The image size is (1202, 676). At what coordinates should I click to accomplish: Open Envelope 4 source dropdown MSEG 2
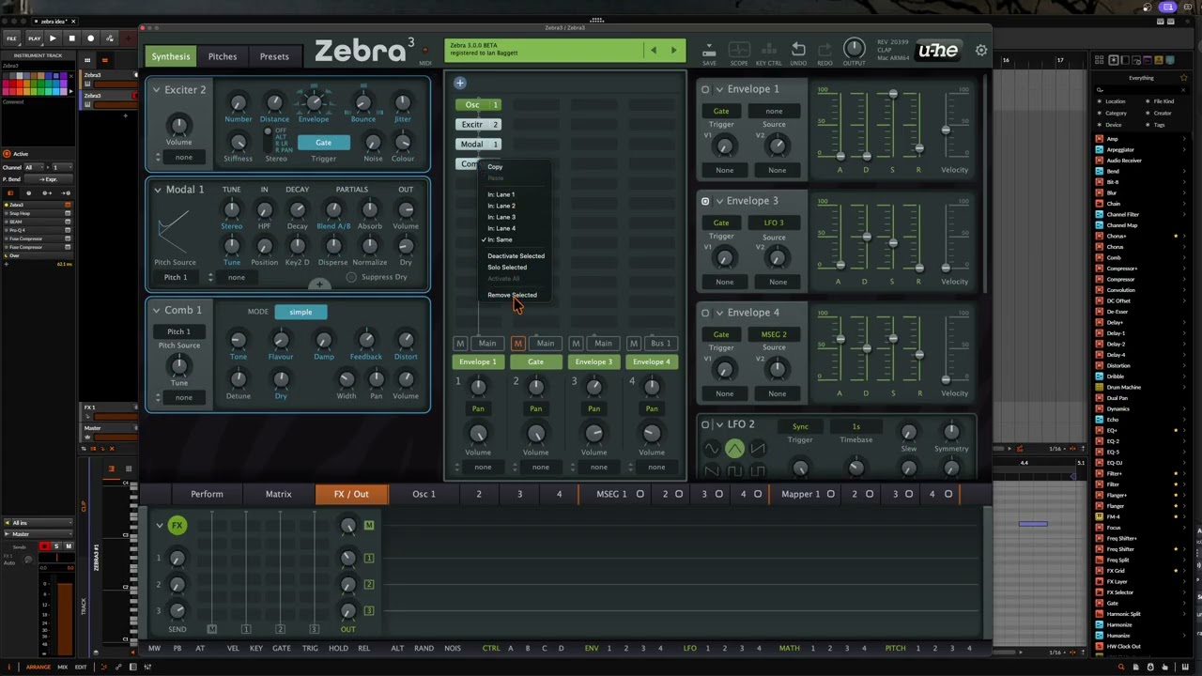(774, 334)
